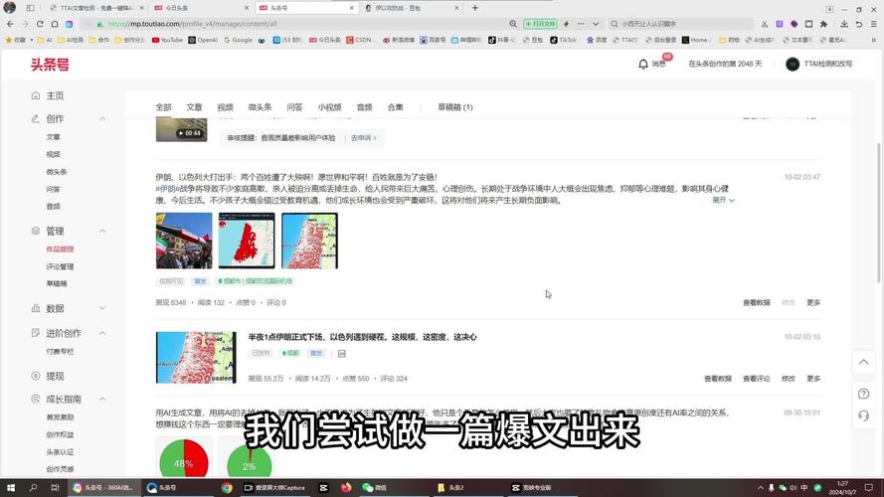Collapse the 创作 sidebar section
The height and width of the screenshot is (497, 884).
[102, 119]
